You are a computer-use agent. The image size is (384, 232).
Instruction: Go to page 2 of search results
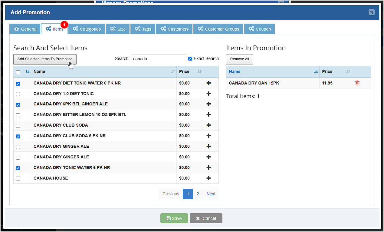click(198, 194)
